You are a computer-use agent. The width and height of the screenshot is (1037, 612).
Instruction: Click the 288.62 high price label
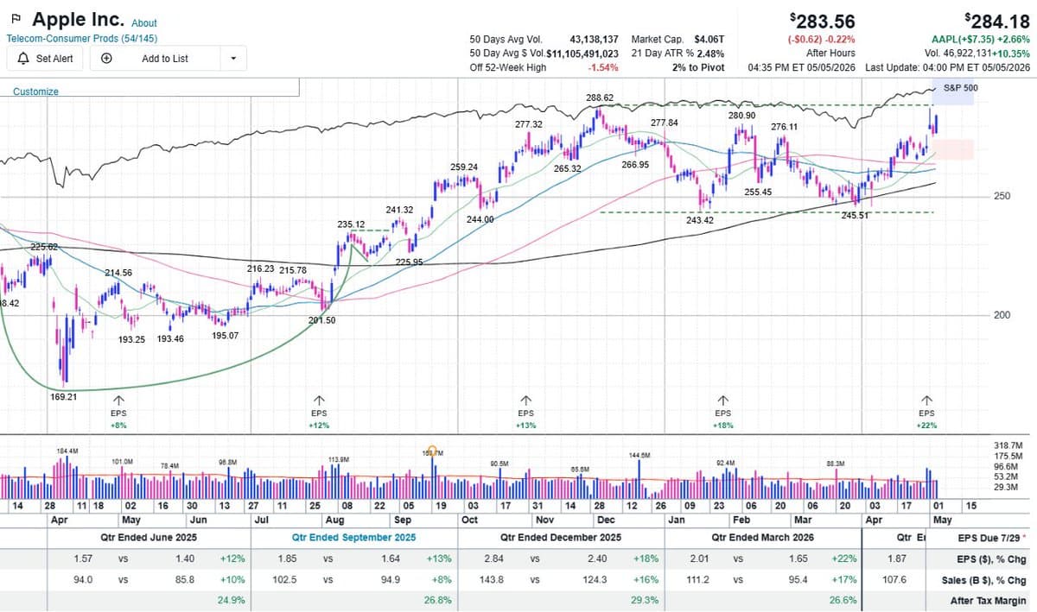[600, 98]
